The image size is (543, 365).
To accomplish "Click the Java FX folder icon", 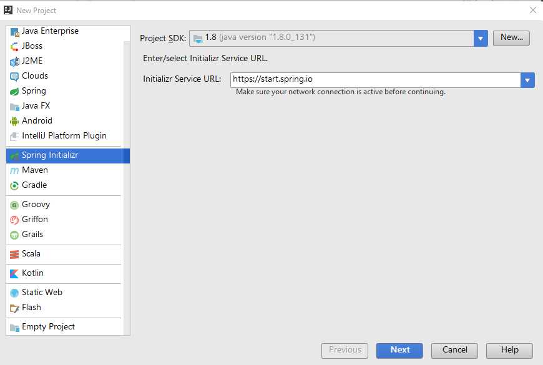I will [x=14, y=106].
